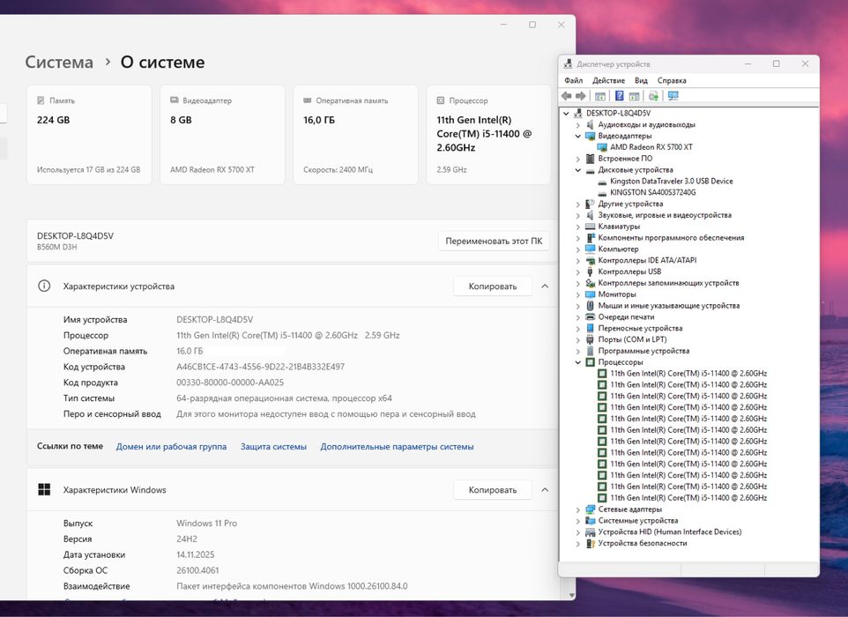The width and height of the screenshot is (848, 617).
Task: Click the Windows logo beside Характеристики Windows
Action: click(44, 490)
